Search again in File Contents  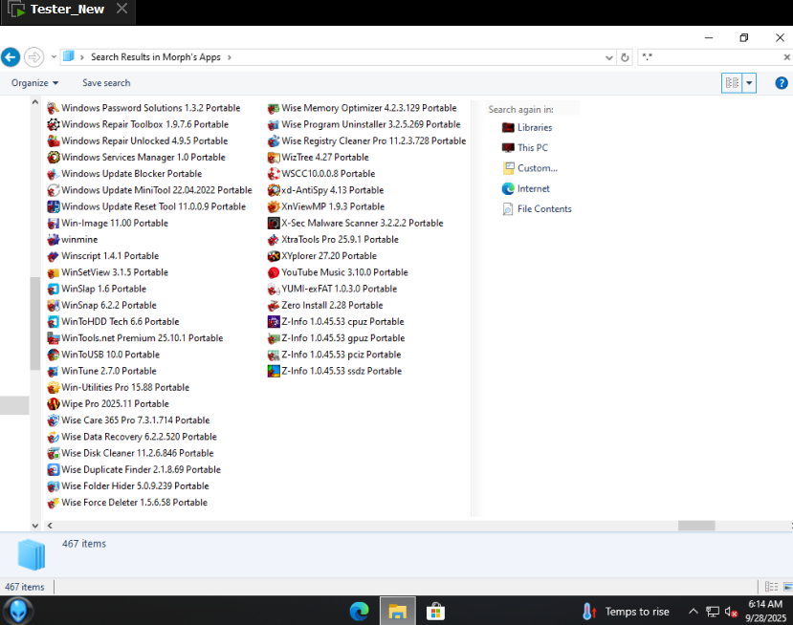pos(537,209)
